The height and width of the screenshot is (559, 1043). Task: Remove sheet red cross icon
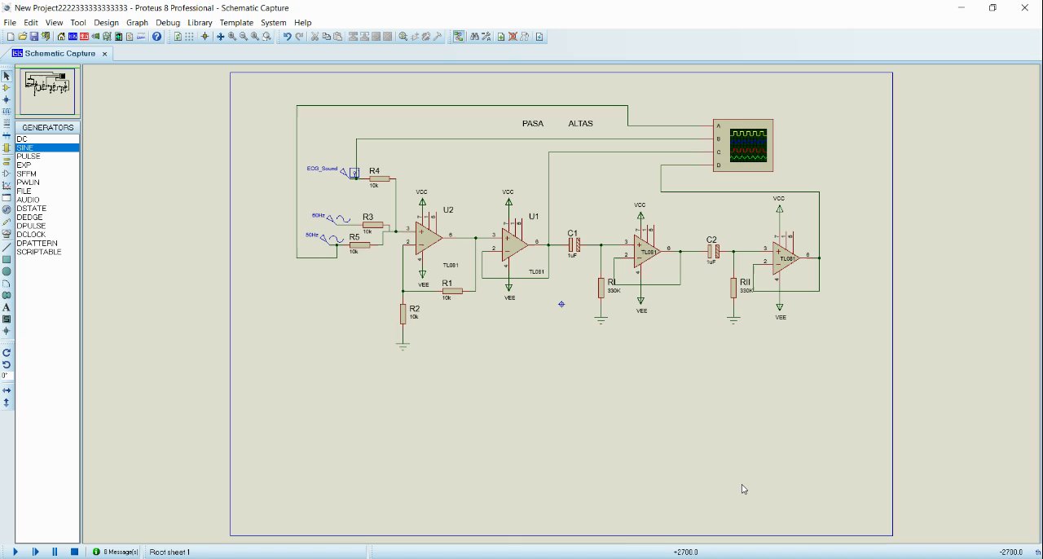tap(513, 37)
